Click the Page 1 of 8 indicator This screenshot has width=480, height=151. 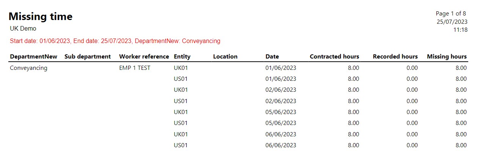(451, 14)
